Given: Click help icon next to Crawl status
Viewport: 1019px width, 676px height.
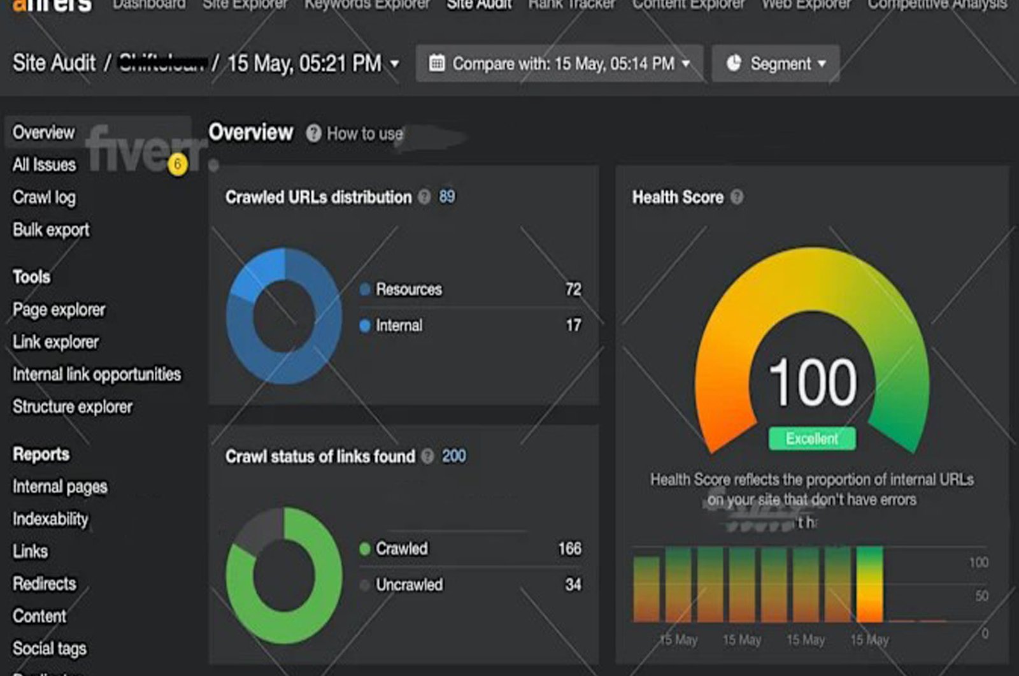Looking at the screenshot, I should [428, 456].
